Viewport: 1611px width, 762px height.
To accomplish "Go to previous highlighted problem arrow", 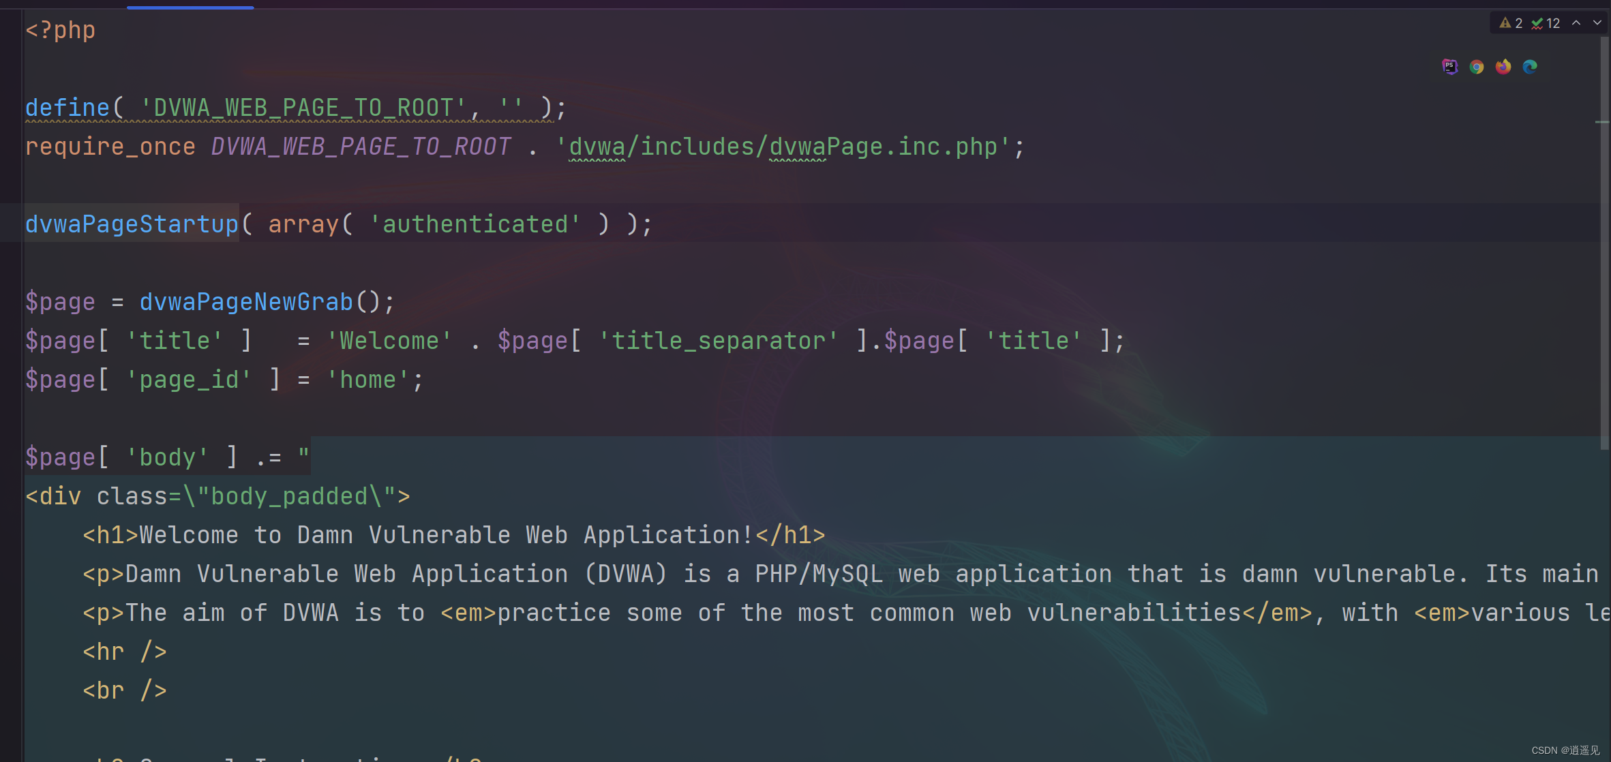I will [1576, 23].
